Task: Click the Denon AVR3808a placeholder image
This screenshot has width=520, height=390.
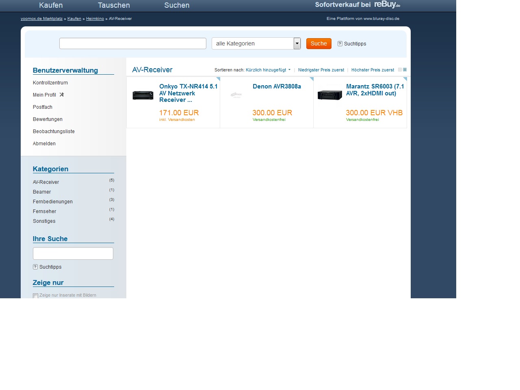Action: (236, 95)
